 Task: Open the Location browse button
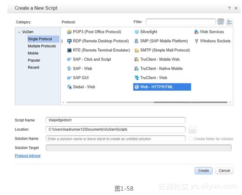192,129
